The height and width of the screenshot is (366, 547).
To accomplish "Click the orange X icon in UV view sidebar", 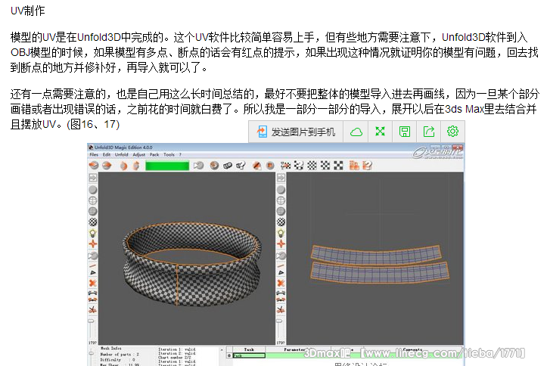I will click(281, 283).
